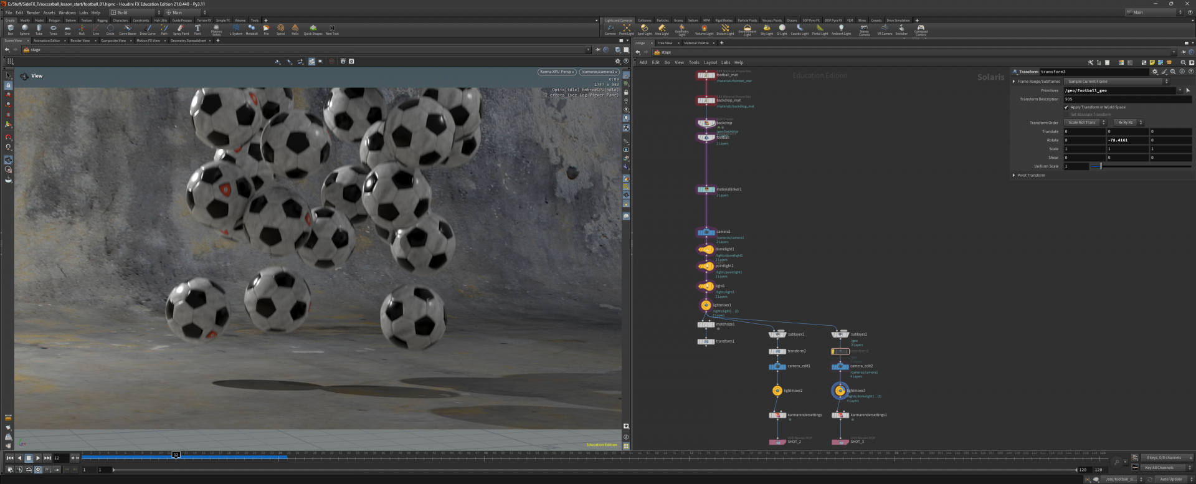The height and width of the screenshot is (484, 1196).
Task: Switch to the Geometry Spreadsheet tab
Action: [188, 40]
